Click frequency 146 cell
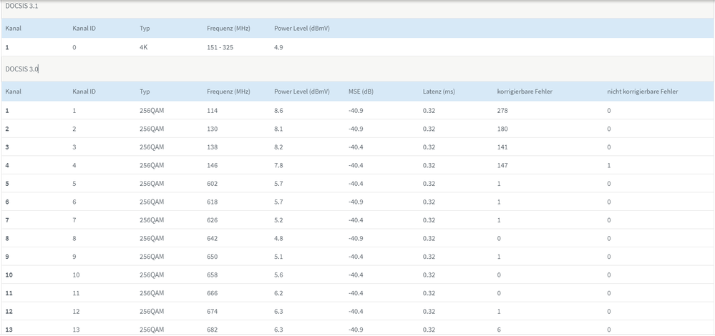This screenshot has width=715, height=336. click(213, 165)
